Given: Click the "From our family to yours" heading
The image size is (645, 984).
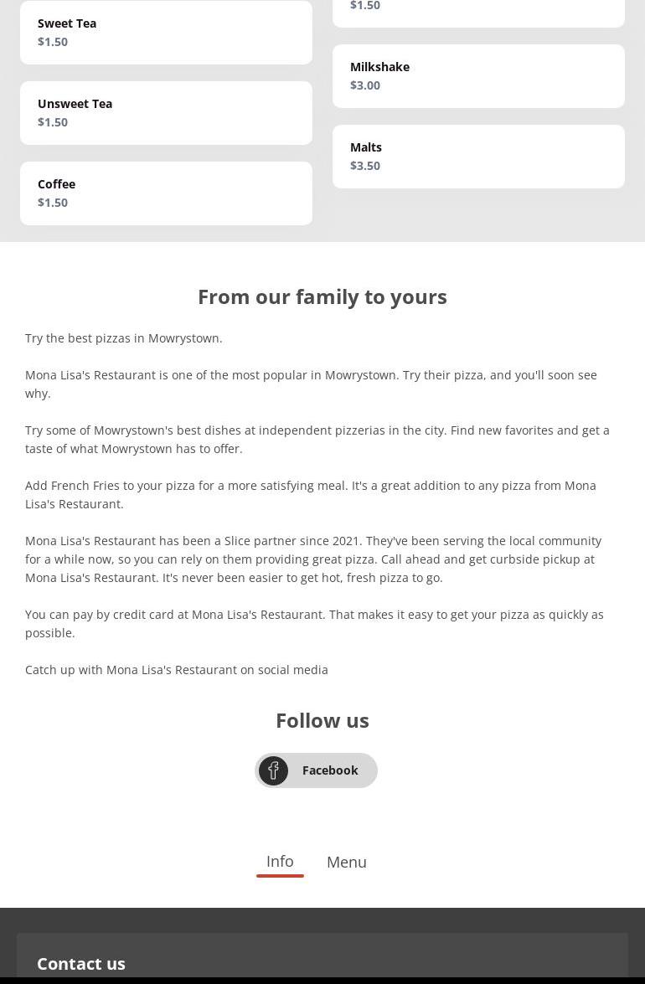Looking at the screenshot, I should tap(322, 296).
